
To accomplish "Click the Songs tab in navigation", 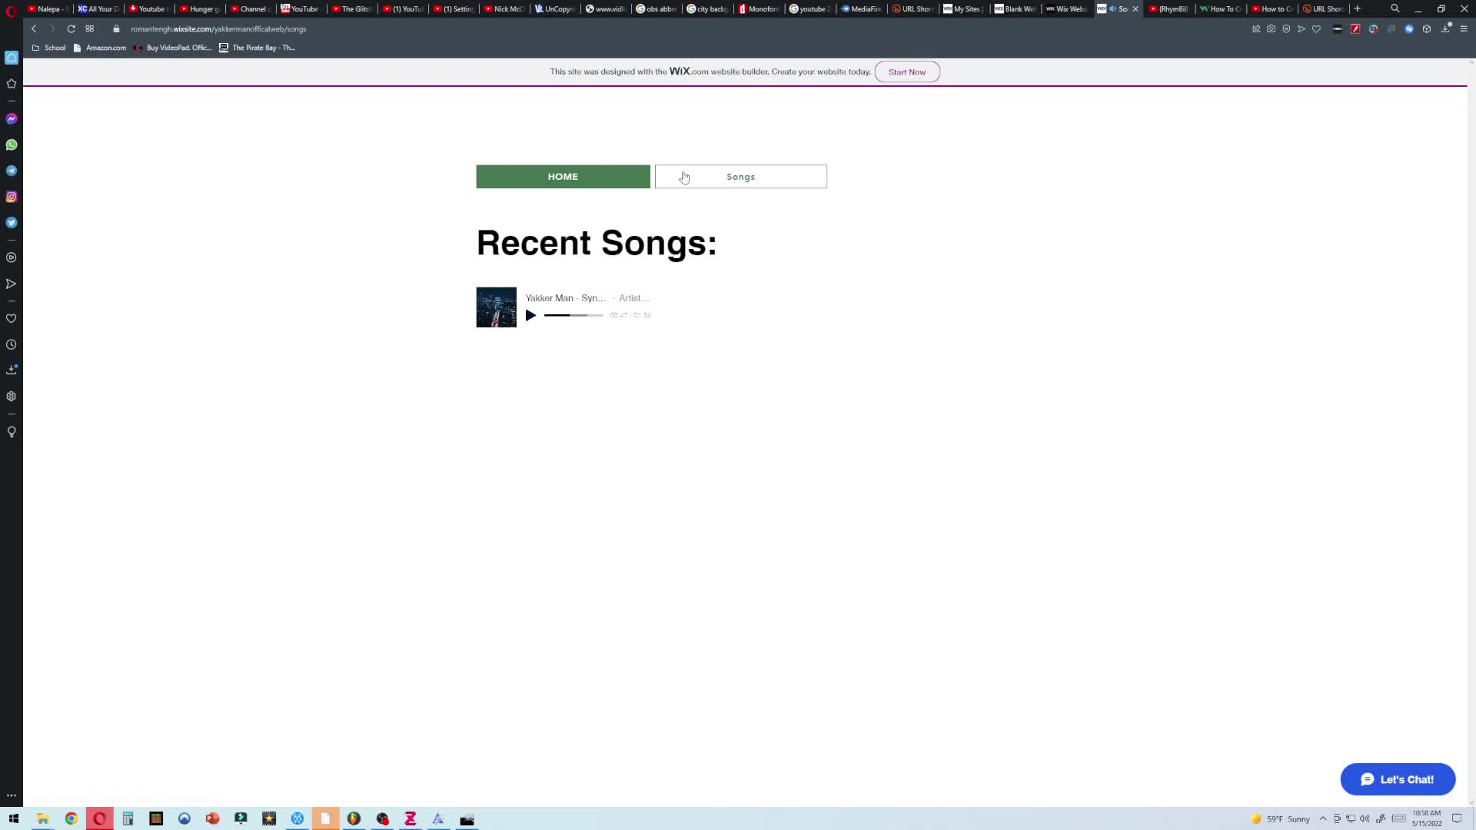I will [x=740, y=175].
